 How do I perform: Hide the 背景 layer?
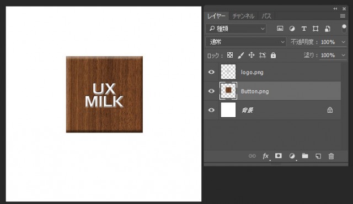point(211,110)
